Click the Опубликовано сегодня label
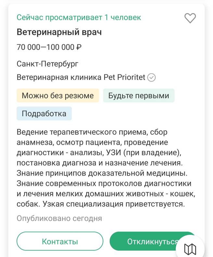This screenshot has width=213, height=257. [x=59, y=218]
